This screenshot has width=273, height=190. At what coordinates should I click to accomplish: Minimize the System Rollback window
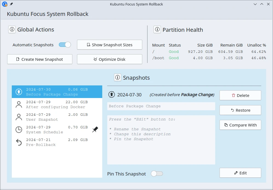pos(255,4)
